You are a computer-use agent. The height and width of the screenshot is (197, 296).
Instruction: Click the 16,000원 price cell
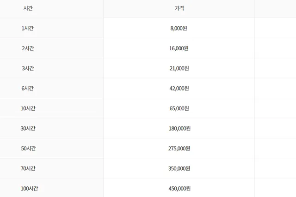(179, 48)
